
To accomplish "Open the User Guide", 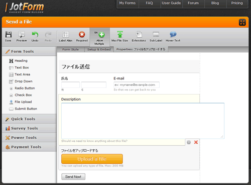I will point(171,3).
